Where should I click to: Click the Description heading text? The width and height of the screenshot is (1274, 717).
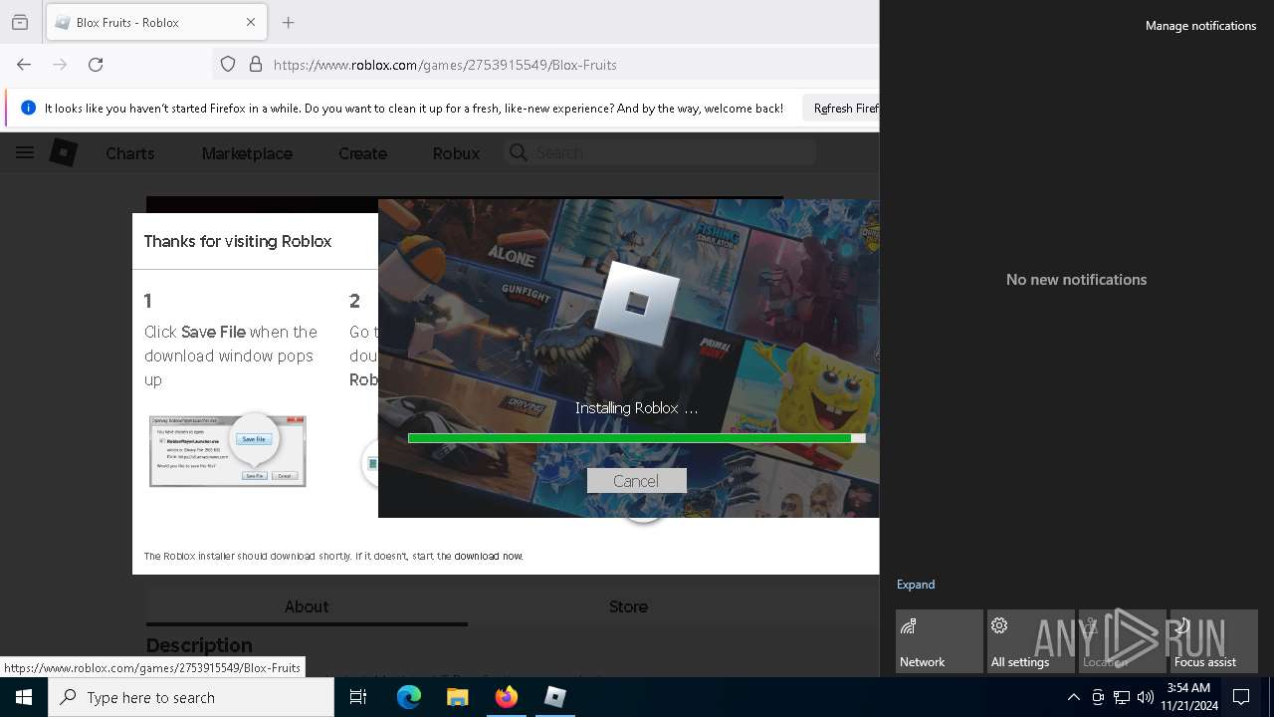(x=199, y=645)
